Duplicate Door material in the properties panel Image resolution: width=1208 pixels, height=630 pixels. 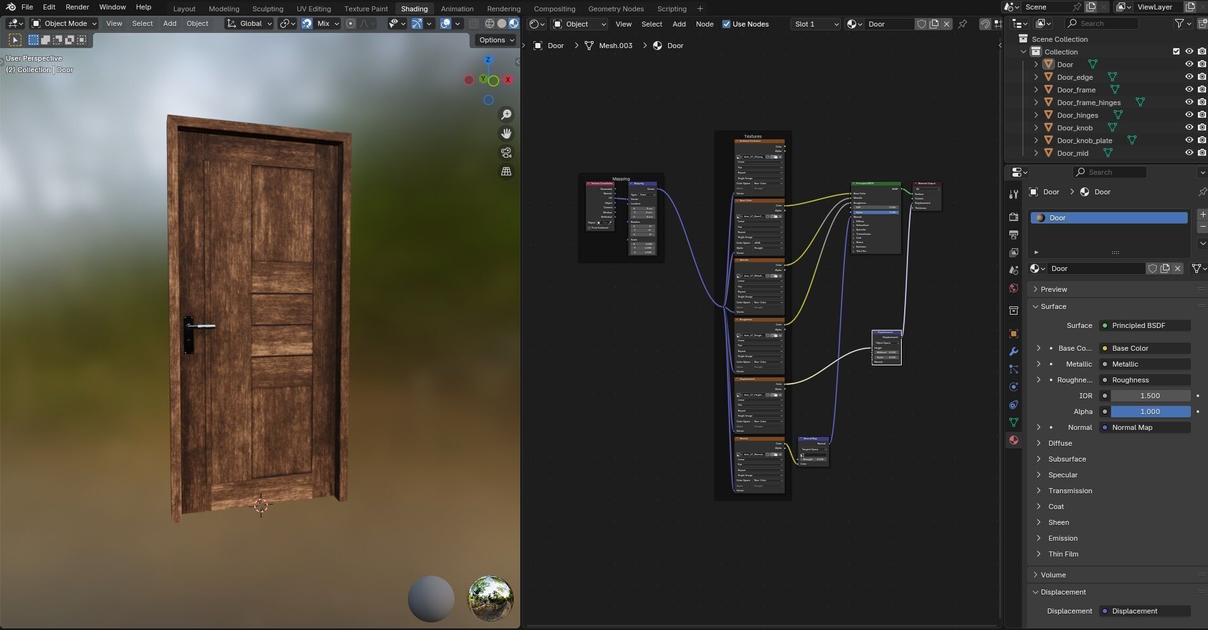pos(1165,268)
